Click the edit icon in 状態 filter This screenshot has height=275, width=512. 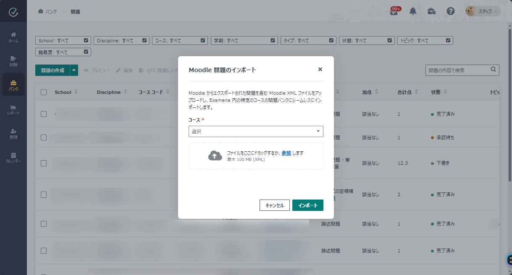[390, 41]
